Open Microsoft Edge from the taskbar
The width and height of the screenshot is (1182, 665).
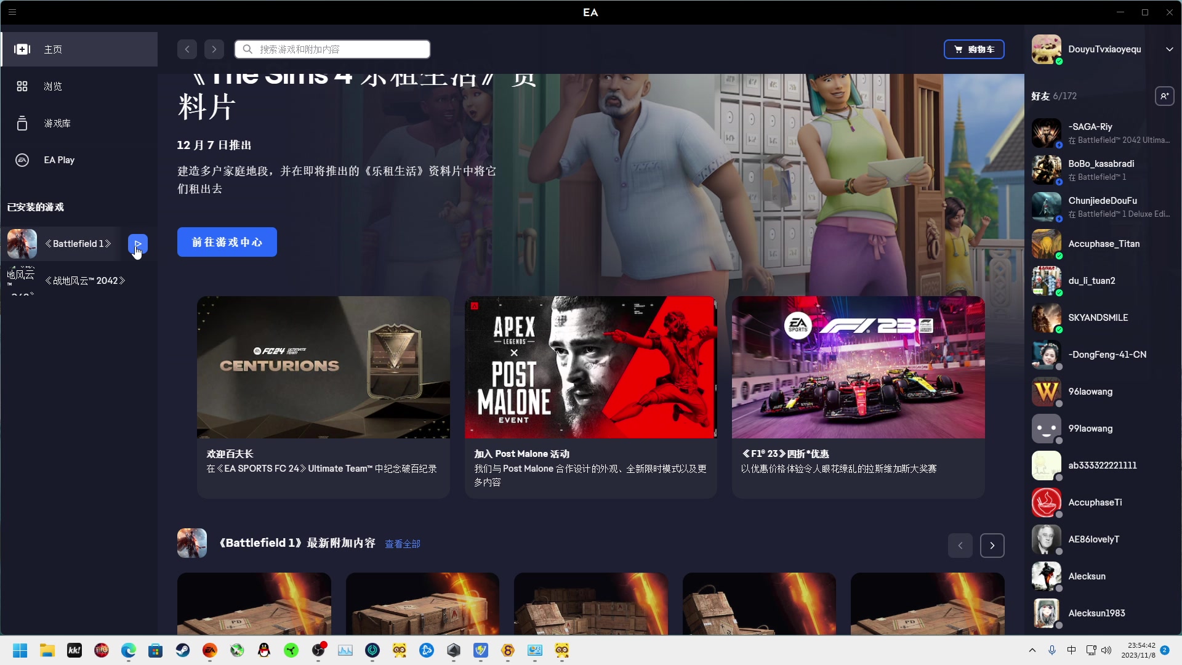[129, 650]
